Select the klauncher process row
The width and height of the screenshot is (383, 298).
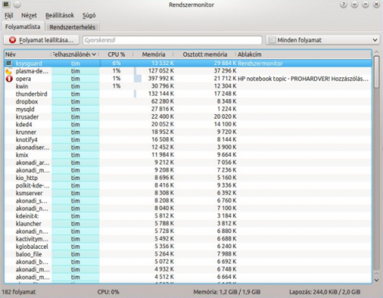pos(188,224)
